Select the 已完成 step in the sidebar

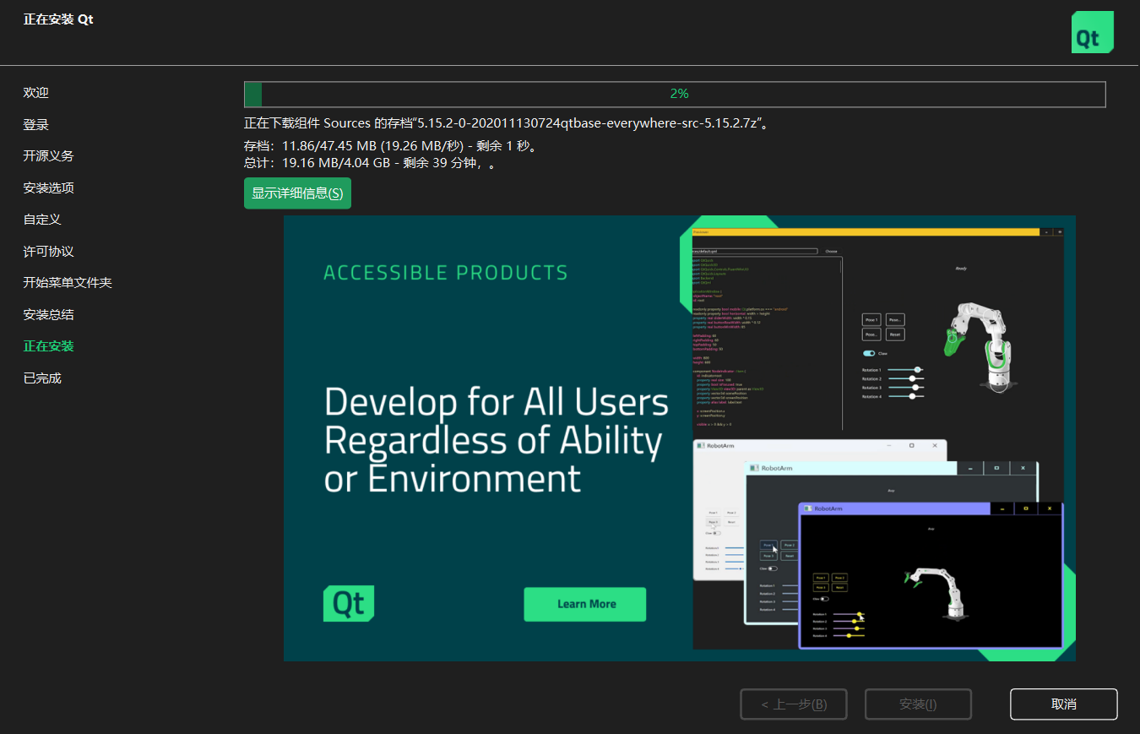pyautogui.click(x=42, y=378)
